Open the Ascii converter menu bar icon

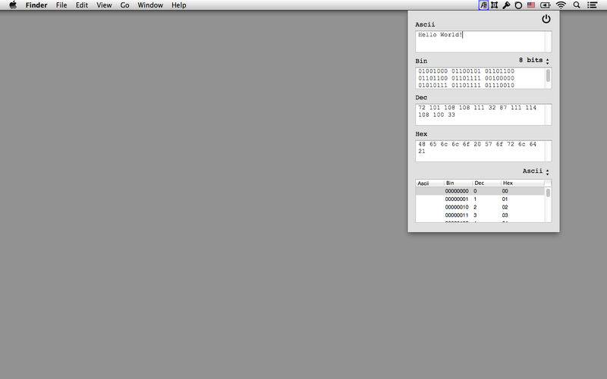[x=483, y=5]
